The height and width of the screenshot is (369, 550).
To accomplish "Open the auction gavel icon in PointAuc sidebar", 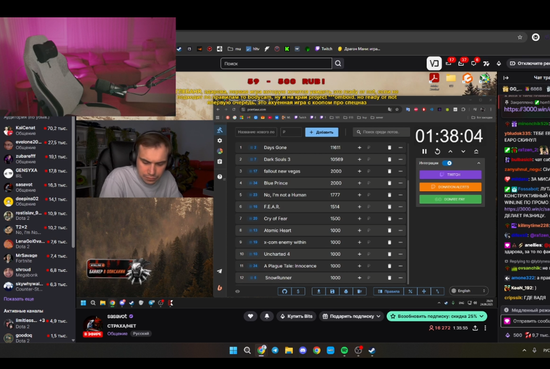I will [220, 130].
